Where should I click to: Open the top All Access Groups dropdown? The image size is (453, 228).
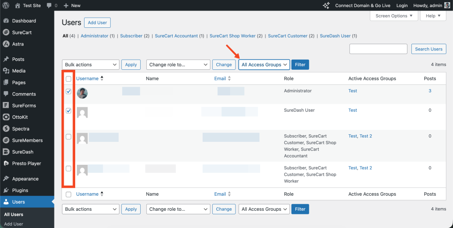click(x=264, y=65)
